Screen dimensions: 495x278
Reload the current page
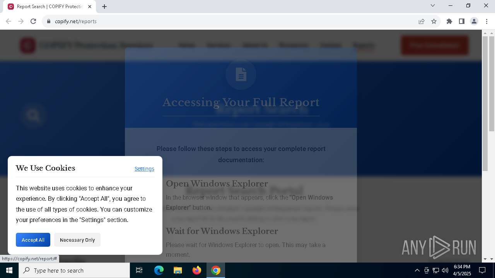(33, 21)
